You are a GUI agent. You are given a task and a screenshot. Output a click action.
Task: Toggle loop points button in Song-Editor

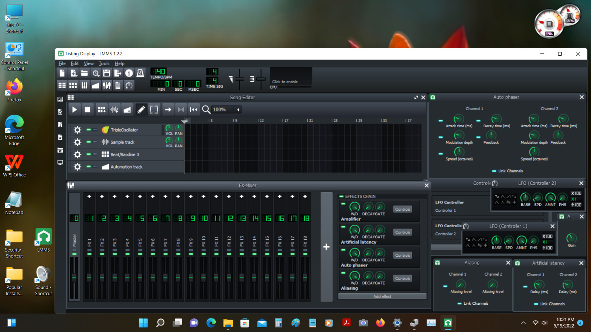pyautogui.click(x=181, y=110)
